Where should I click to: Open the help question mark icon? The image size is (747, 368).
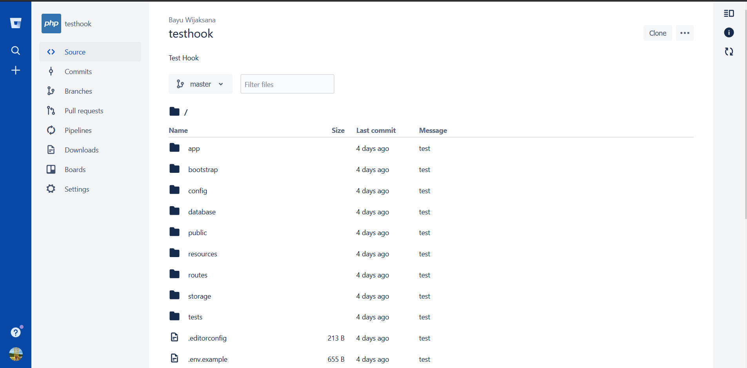tap(16, 332)
